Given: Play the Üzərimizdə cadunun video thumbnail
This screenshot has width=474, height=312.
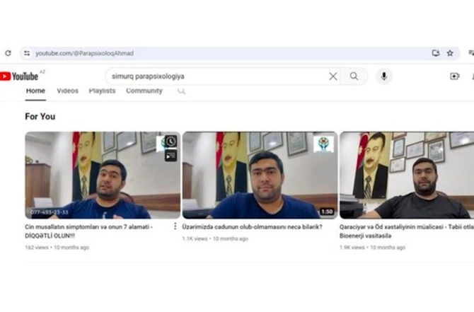Looking at the screenshot, I should coord(260,175).
